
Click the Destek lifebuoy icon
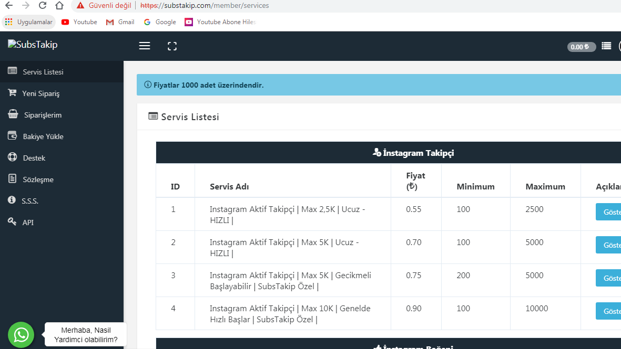coord(12,157)
